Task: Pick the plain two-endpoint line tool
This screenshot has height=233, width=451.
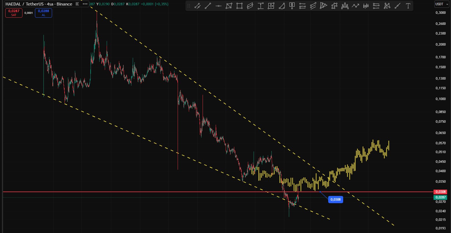Action: coord(208,6)
